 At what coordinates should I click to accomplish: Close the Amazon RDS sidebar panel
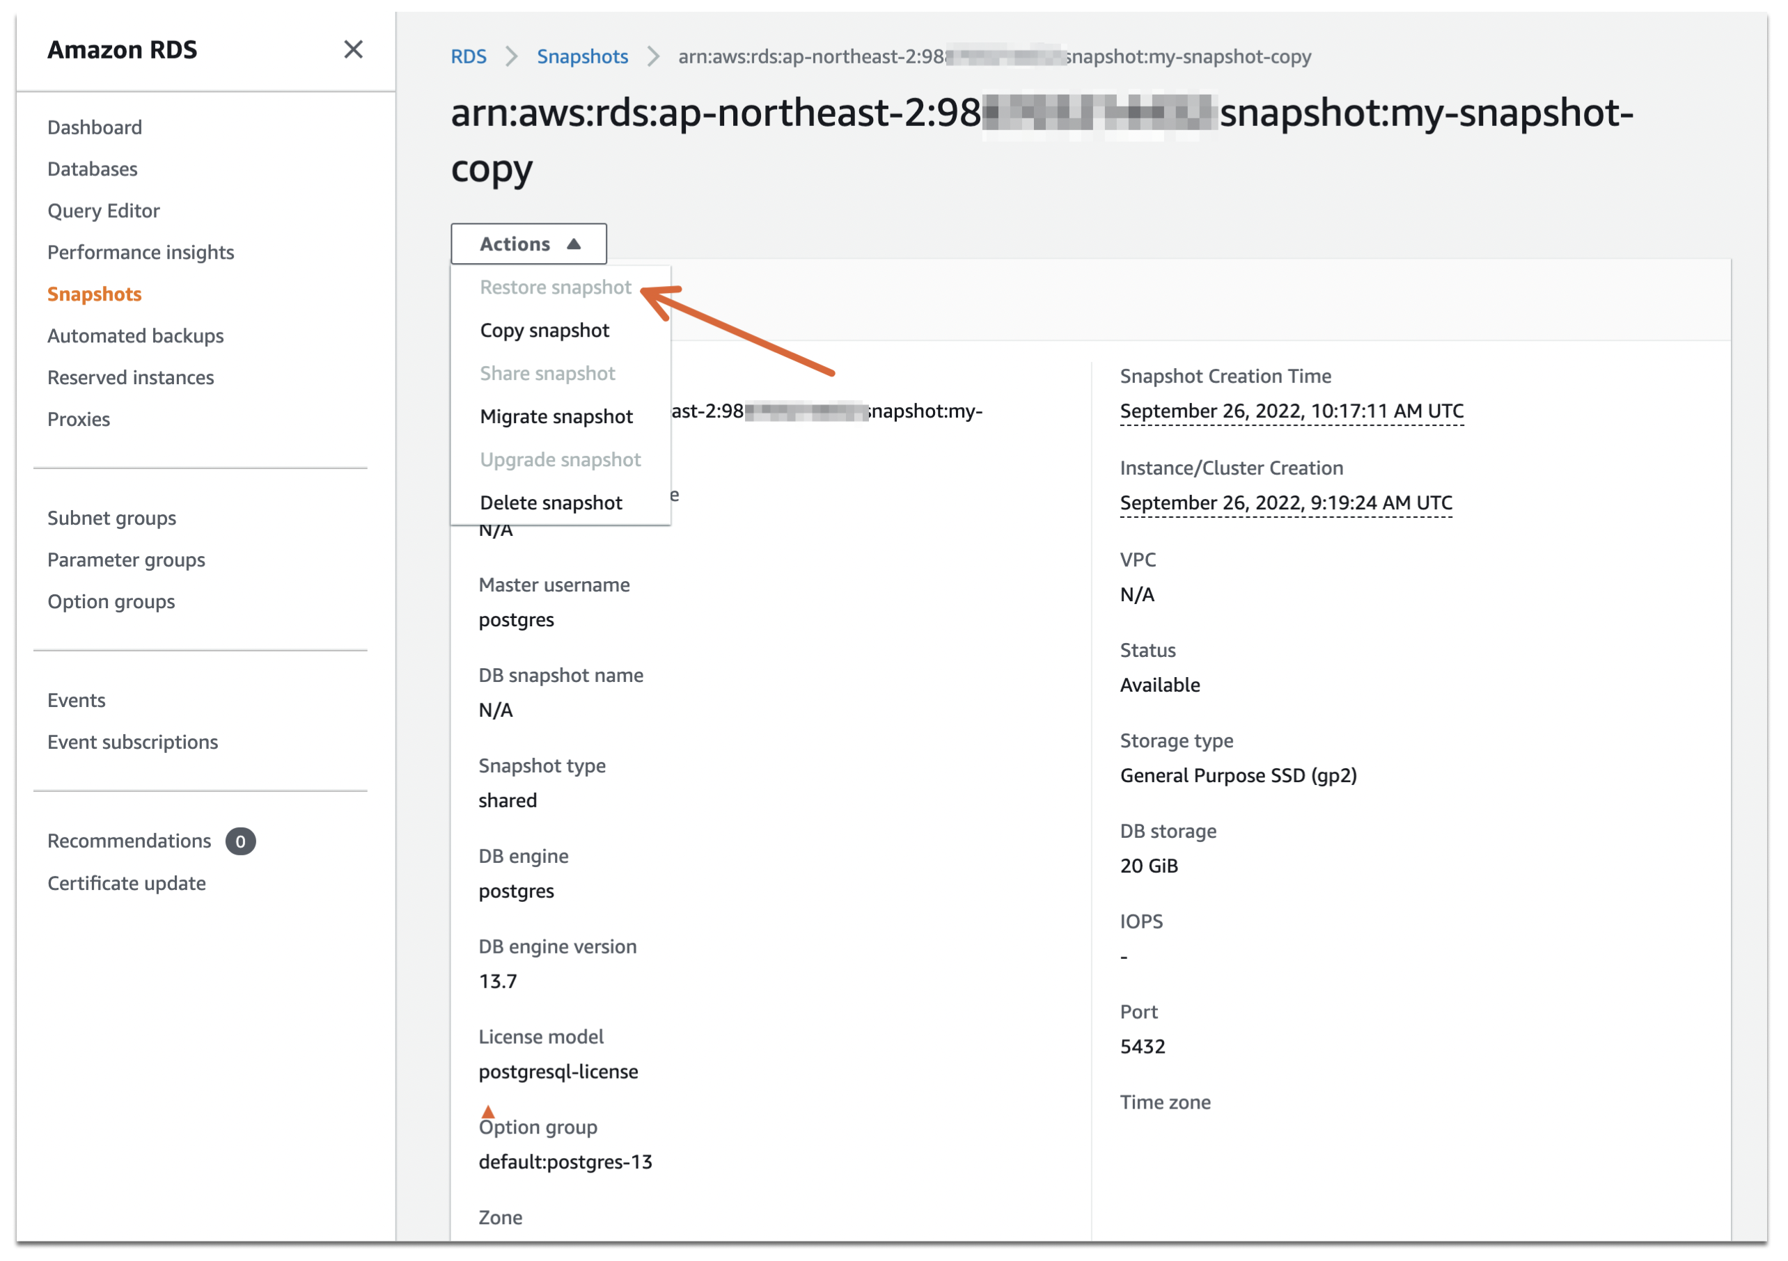(x=354, y=50)
